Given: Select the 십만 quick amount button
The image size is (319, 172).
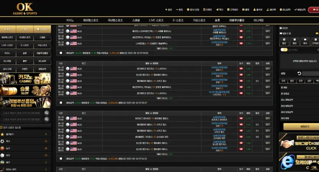Looking at the screenshot, I should [309, 81].
